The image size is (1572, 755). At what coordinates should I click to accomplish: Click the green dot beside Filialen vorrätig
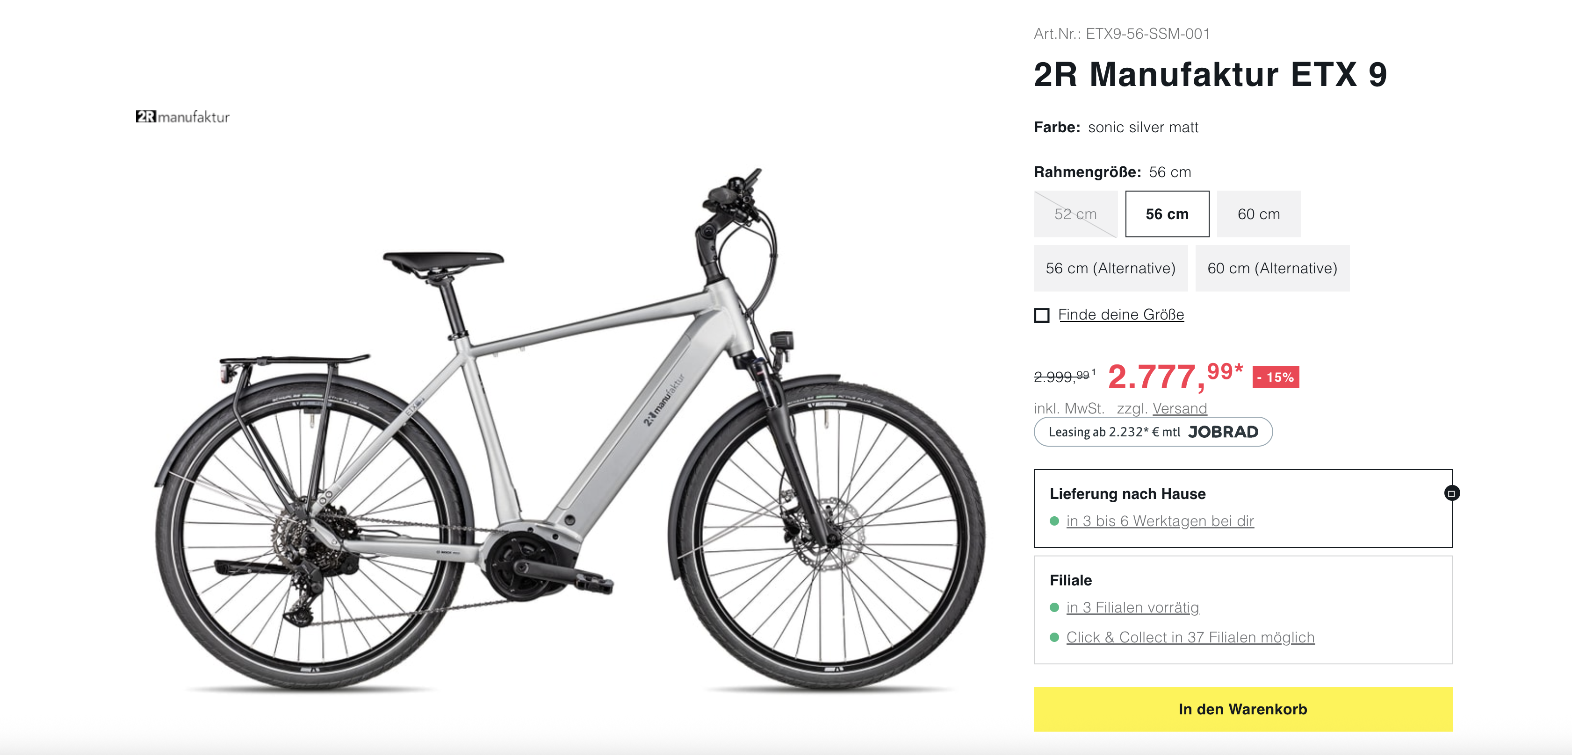pos(1054,607)
